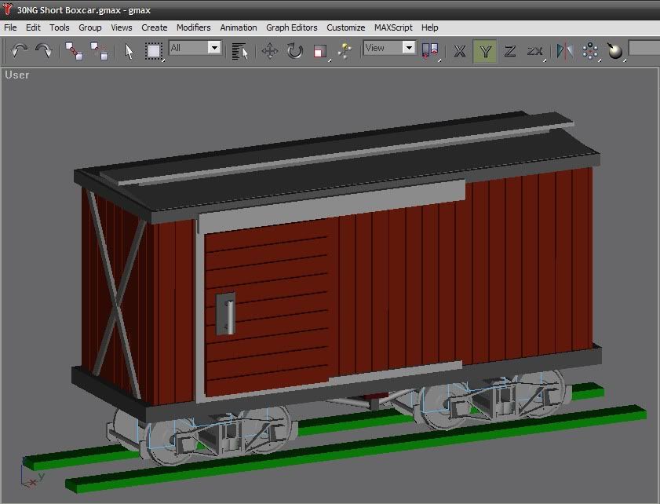The width and height of the screenshot is (660, 504).
Task: Open the File menu
Action: click(x=10, y=27)
